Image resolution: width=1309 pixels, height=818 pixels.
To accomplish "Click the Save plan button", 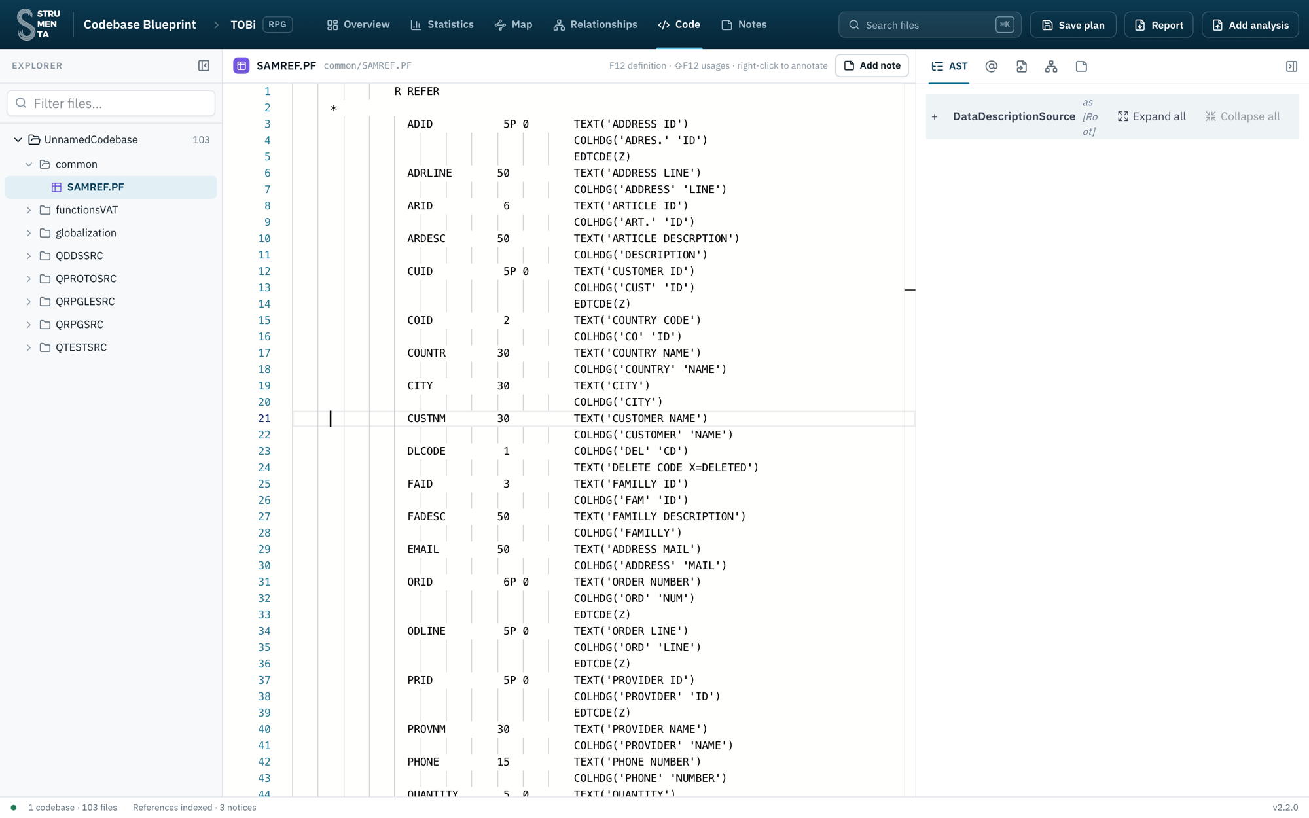I will pyautogui.click(x=1073, y=25).
